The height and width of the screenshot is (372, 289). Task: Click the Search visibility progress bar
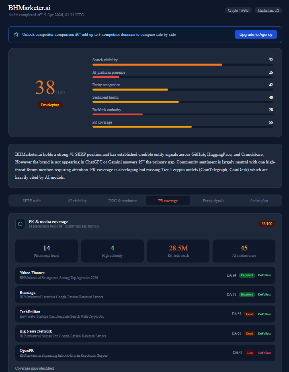[x=182, y=64]
